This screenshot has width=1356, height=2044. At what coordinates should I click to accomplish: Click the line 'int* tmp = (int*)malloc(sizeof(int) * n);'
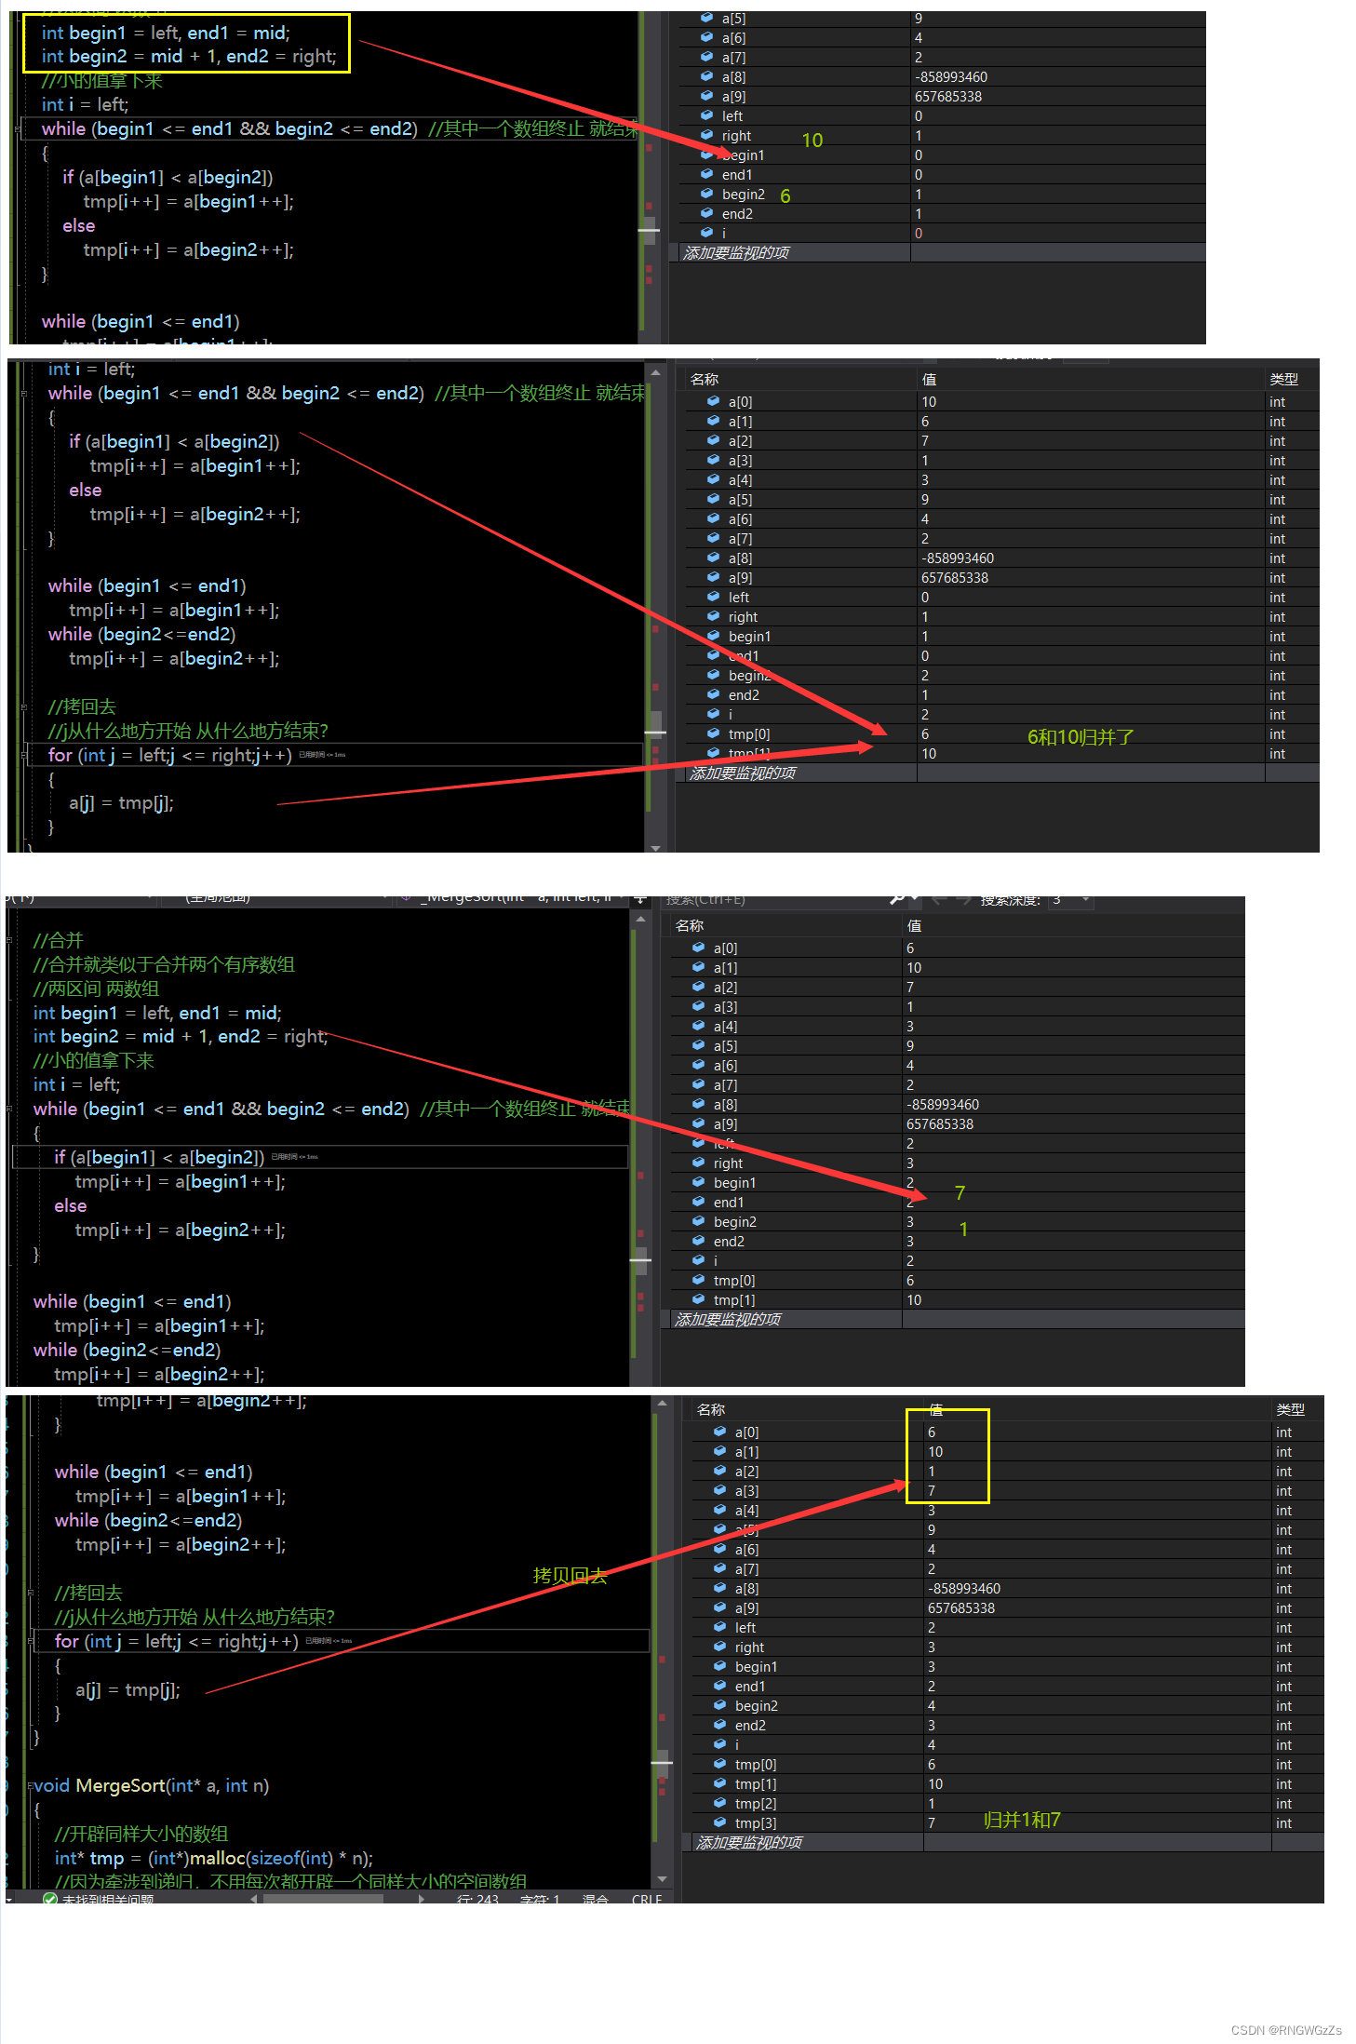tap(213, 1858)
